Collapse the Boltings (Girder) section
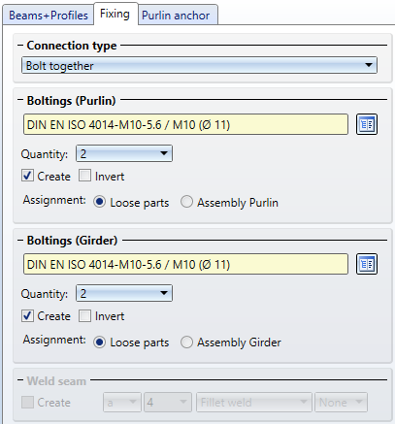395x424 pixels. [x=20, y=241]
